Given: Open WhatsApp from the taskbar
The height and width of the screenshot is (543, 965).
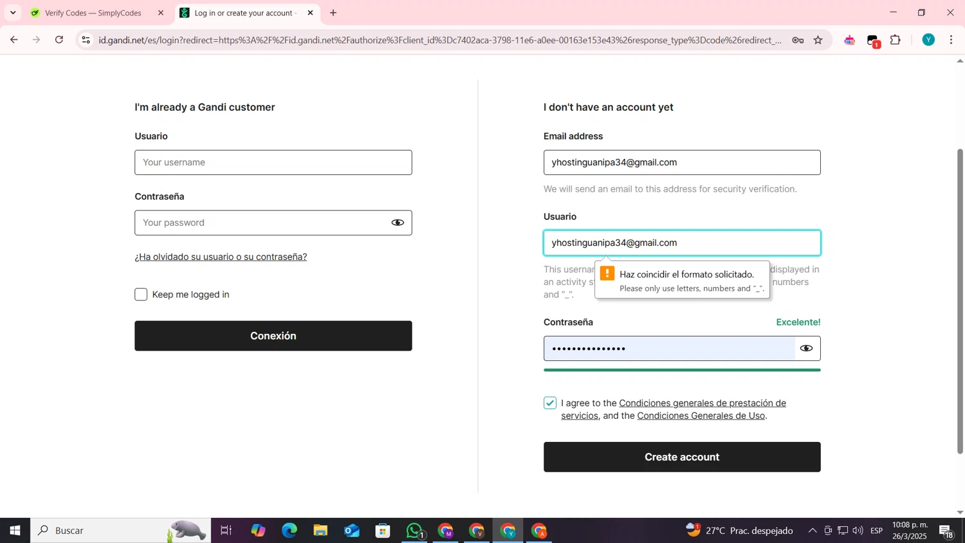Looking at the screenshot, I should pyautogui.click(x=415, y=531).
